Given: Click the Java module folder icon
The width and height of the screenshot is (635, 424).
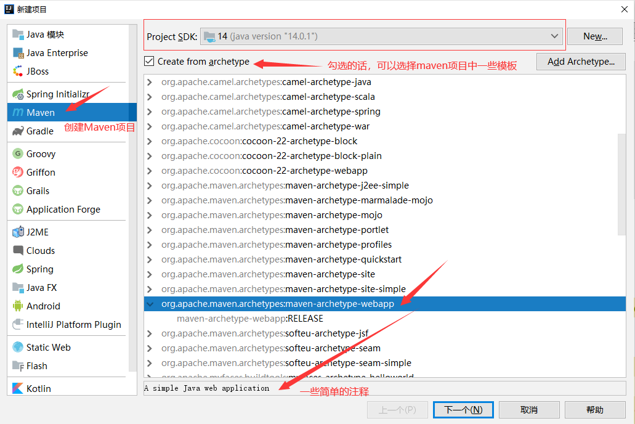Looking at the screenshot, I should point(18,35).
